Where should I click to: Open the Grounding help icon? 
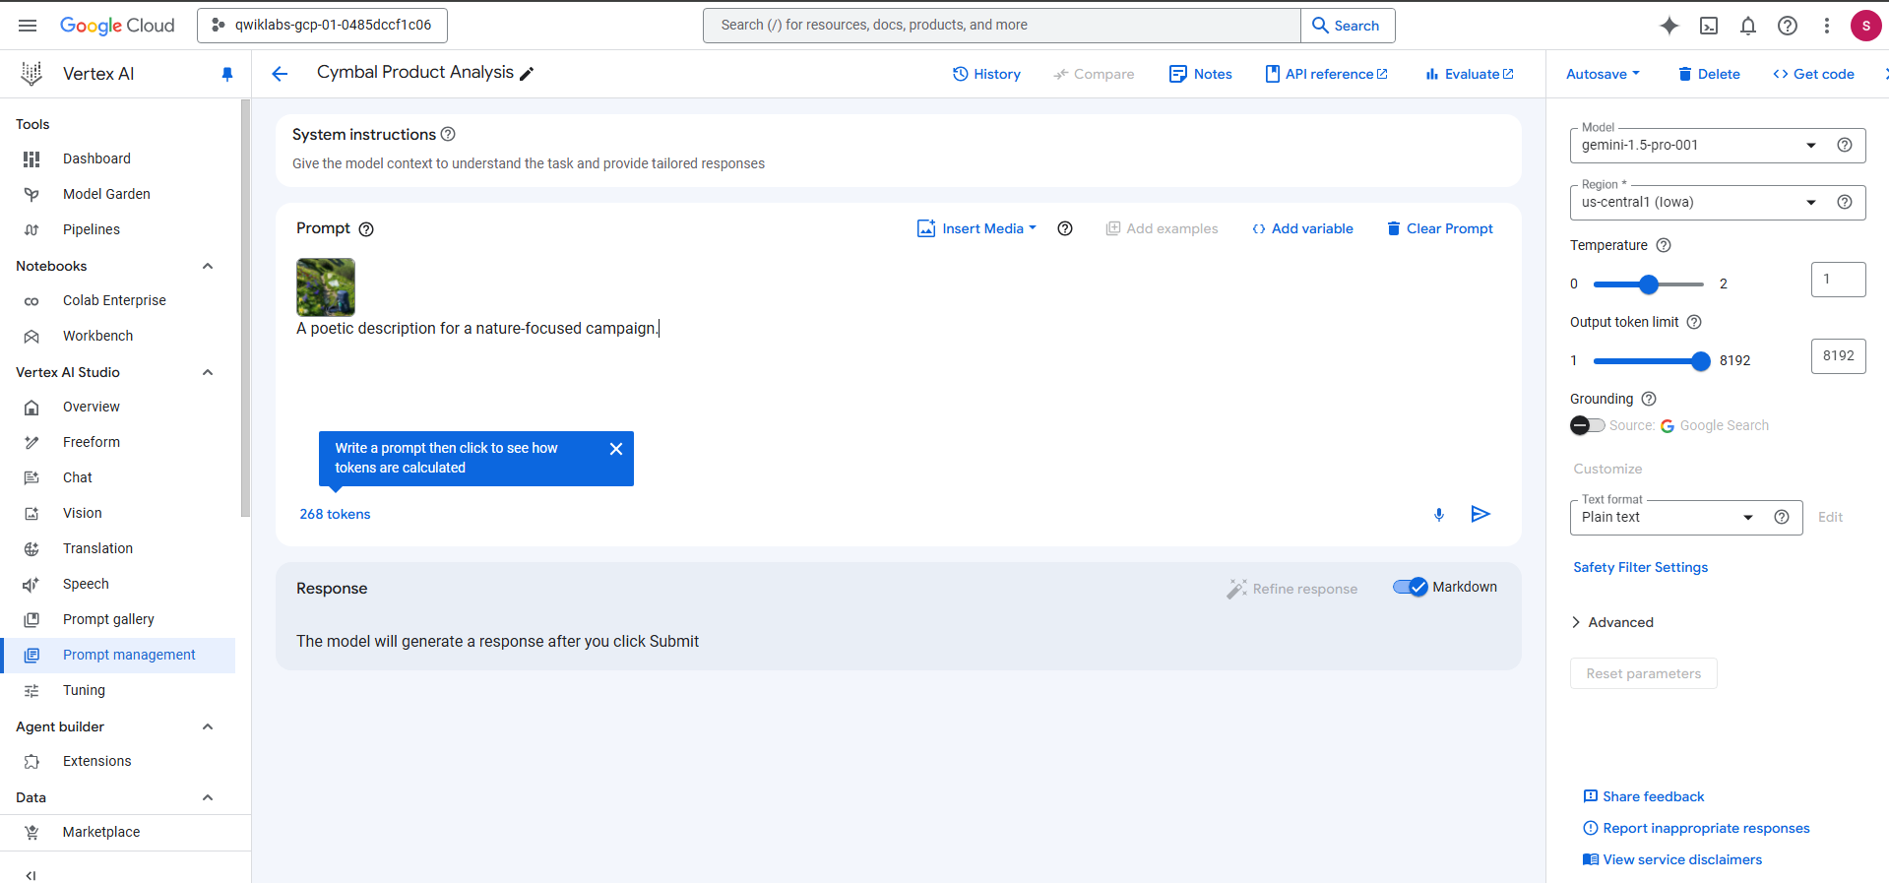point(1649,399)
